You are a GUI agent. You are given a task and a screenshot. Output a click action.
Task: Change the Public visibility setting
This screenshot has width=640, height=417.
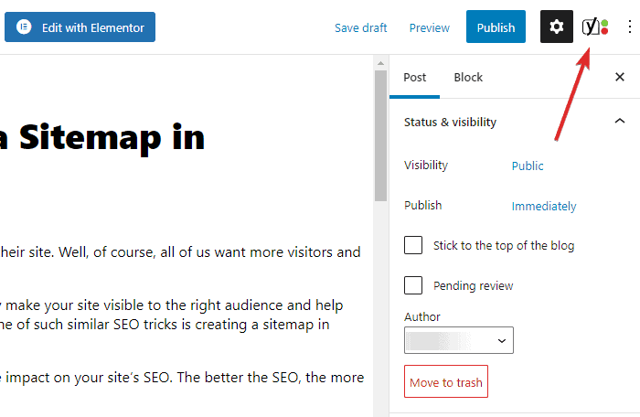tap(528, 166)
